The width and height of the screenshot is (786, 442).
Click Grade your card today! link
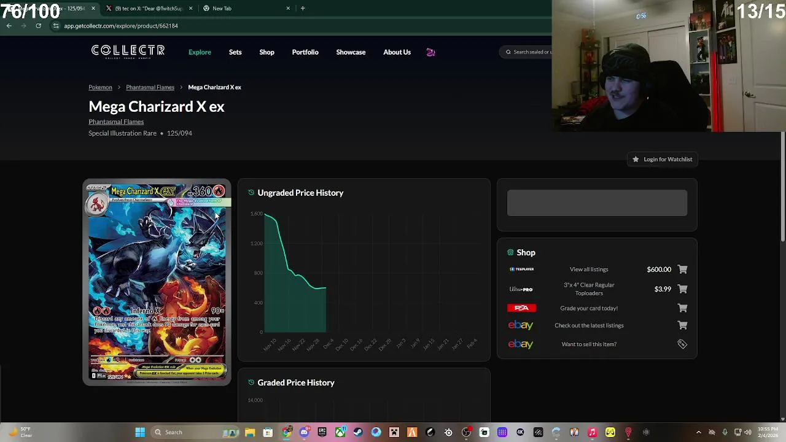[x=589, y=308]
